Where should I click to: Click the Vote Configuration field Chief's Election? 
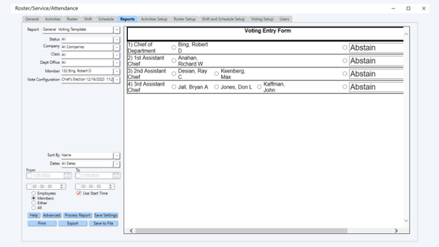[x=87, y=79]
